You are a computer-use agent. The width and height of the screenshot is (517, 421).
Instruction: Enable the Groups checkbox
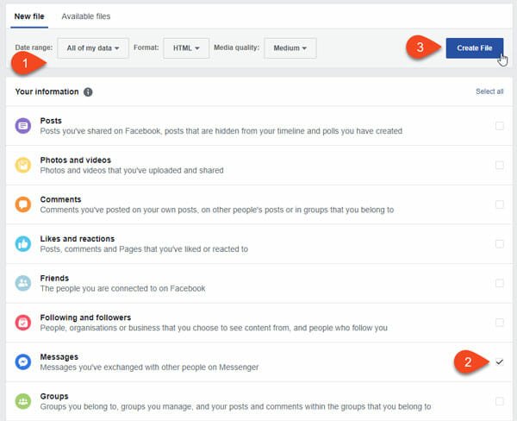click(x=499, y=401)
